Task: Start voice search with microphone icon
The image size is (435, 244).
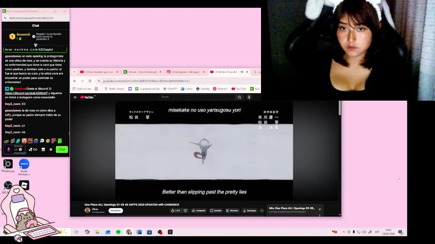Action: (x=249, y=97)
